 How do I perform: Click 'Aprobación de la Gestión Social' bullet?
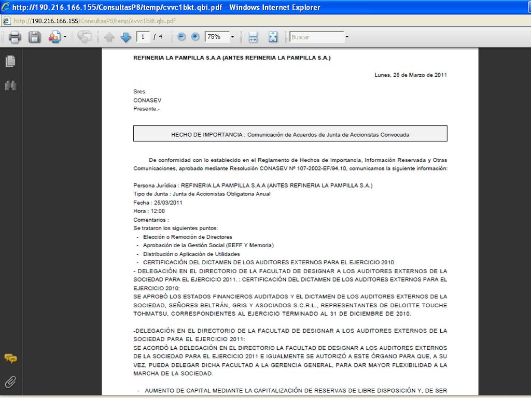coord(208,245)
